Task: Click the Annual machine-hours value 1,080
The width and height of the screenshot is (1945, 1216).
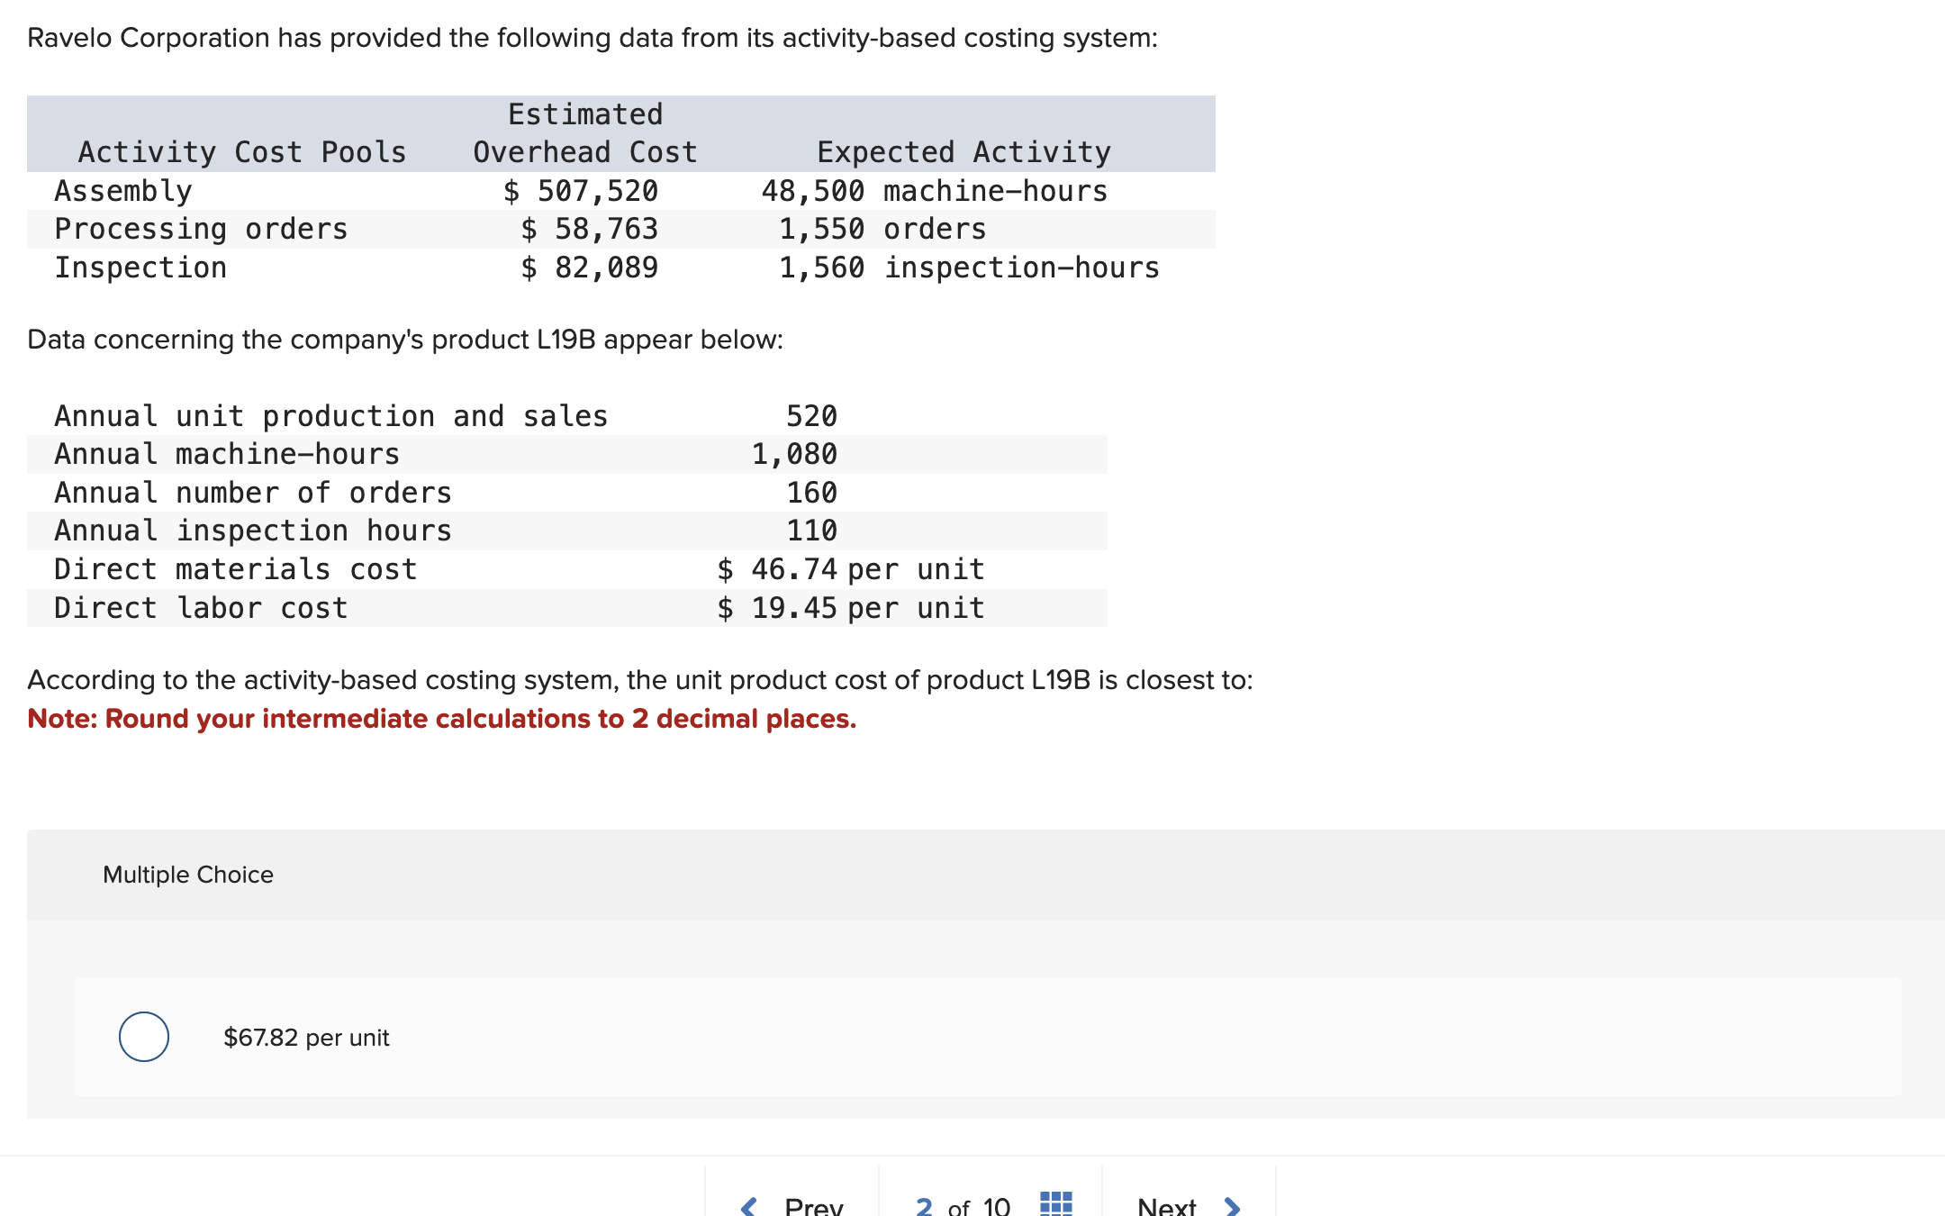Action: 794,454
